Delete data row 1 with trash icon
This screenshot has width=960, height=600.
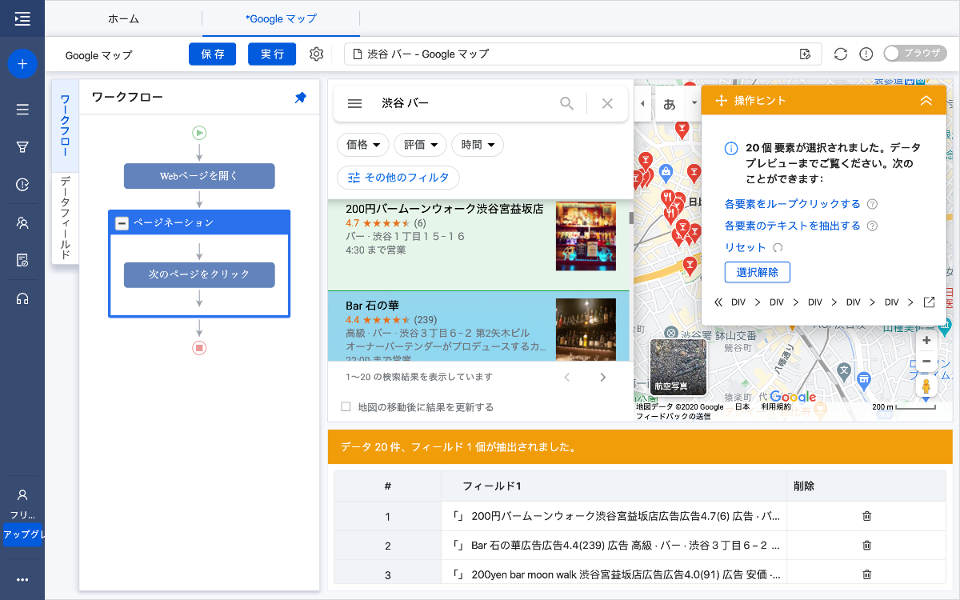point(866,517)
